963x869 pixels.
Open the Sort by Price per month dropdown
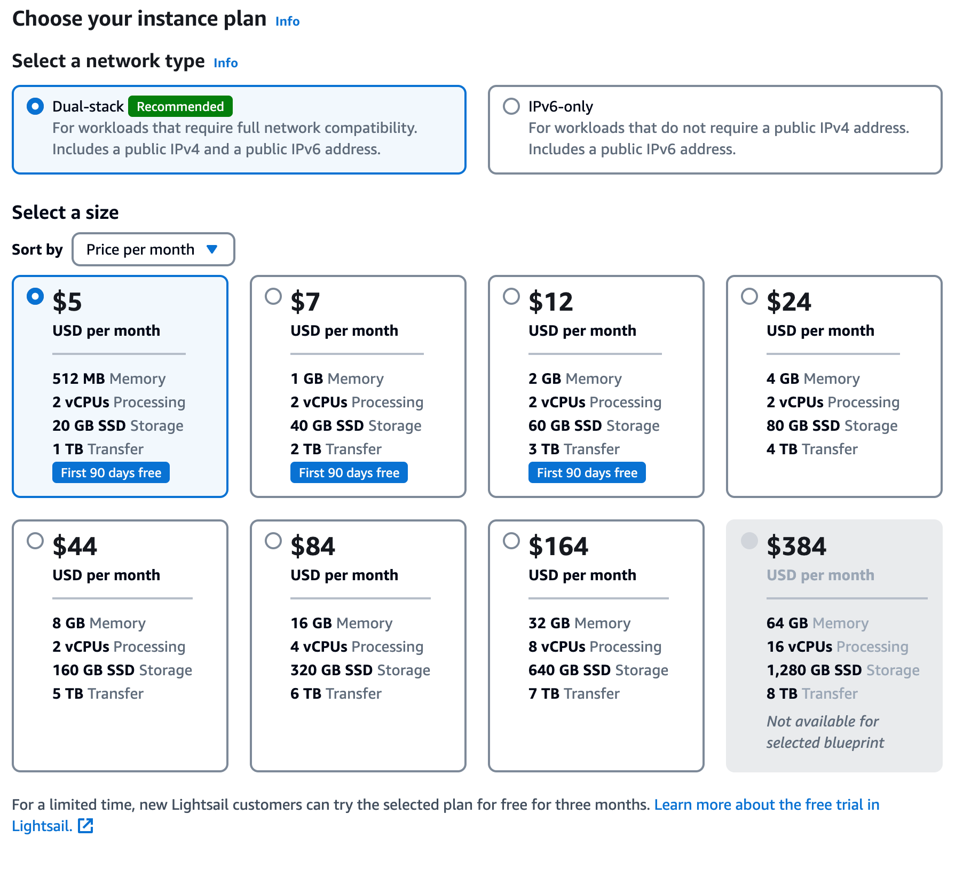click(153, 249)
